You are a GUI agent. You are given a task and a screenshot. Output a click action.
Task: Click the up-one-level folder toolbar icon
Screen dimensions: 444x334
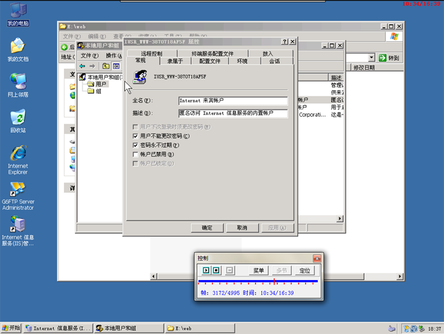(106, 66)
